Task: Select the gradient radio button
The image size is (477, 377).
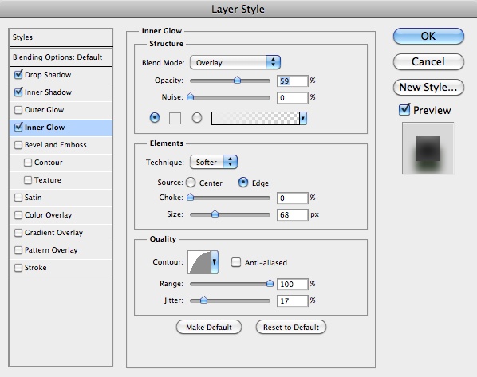Action: [x=197, y=117]
